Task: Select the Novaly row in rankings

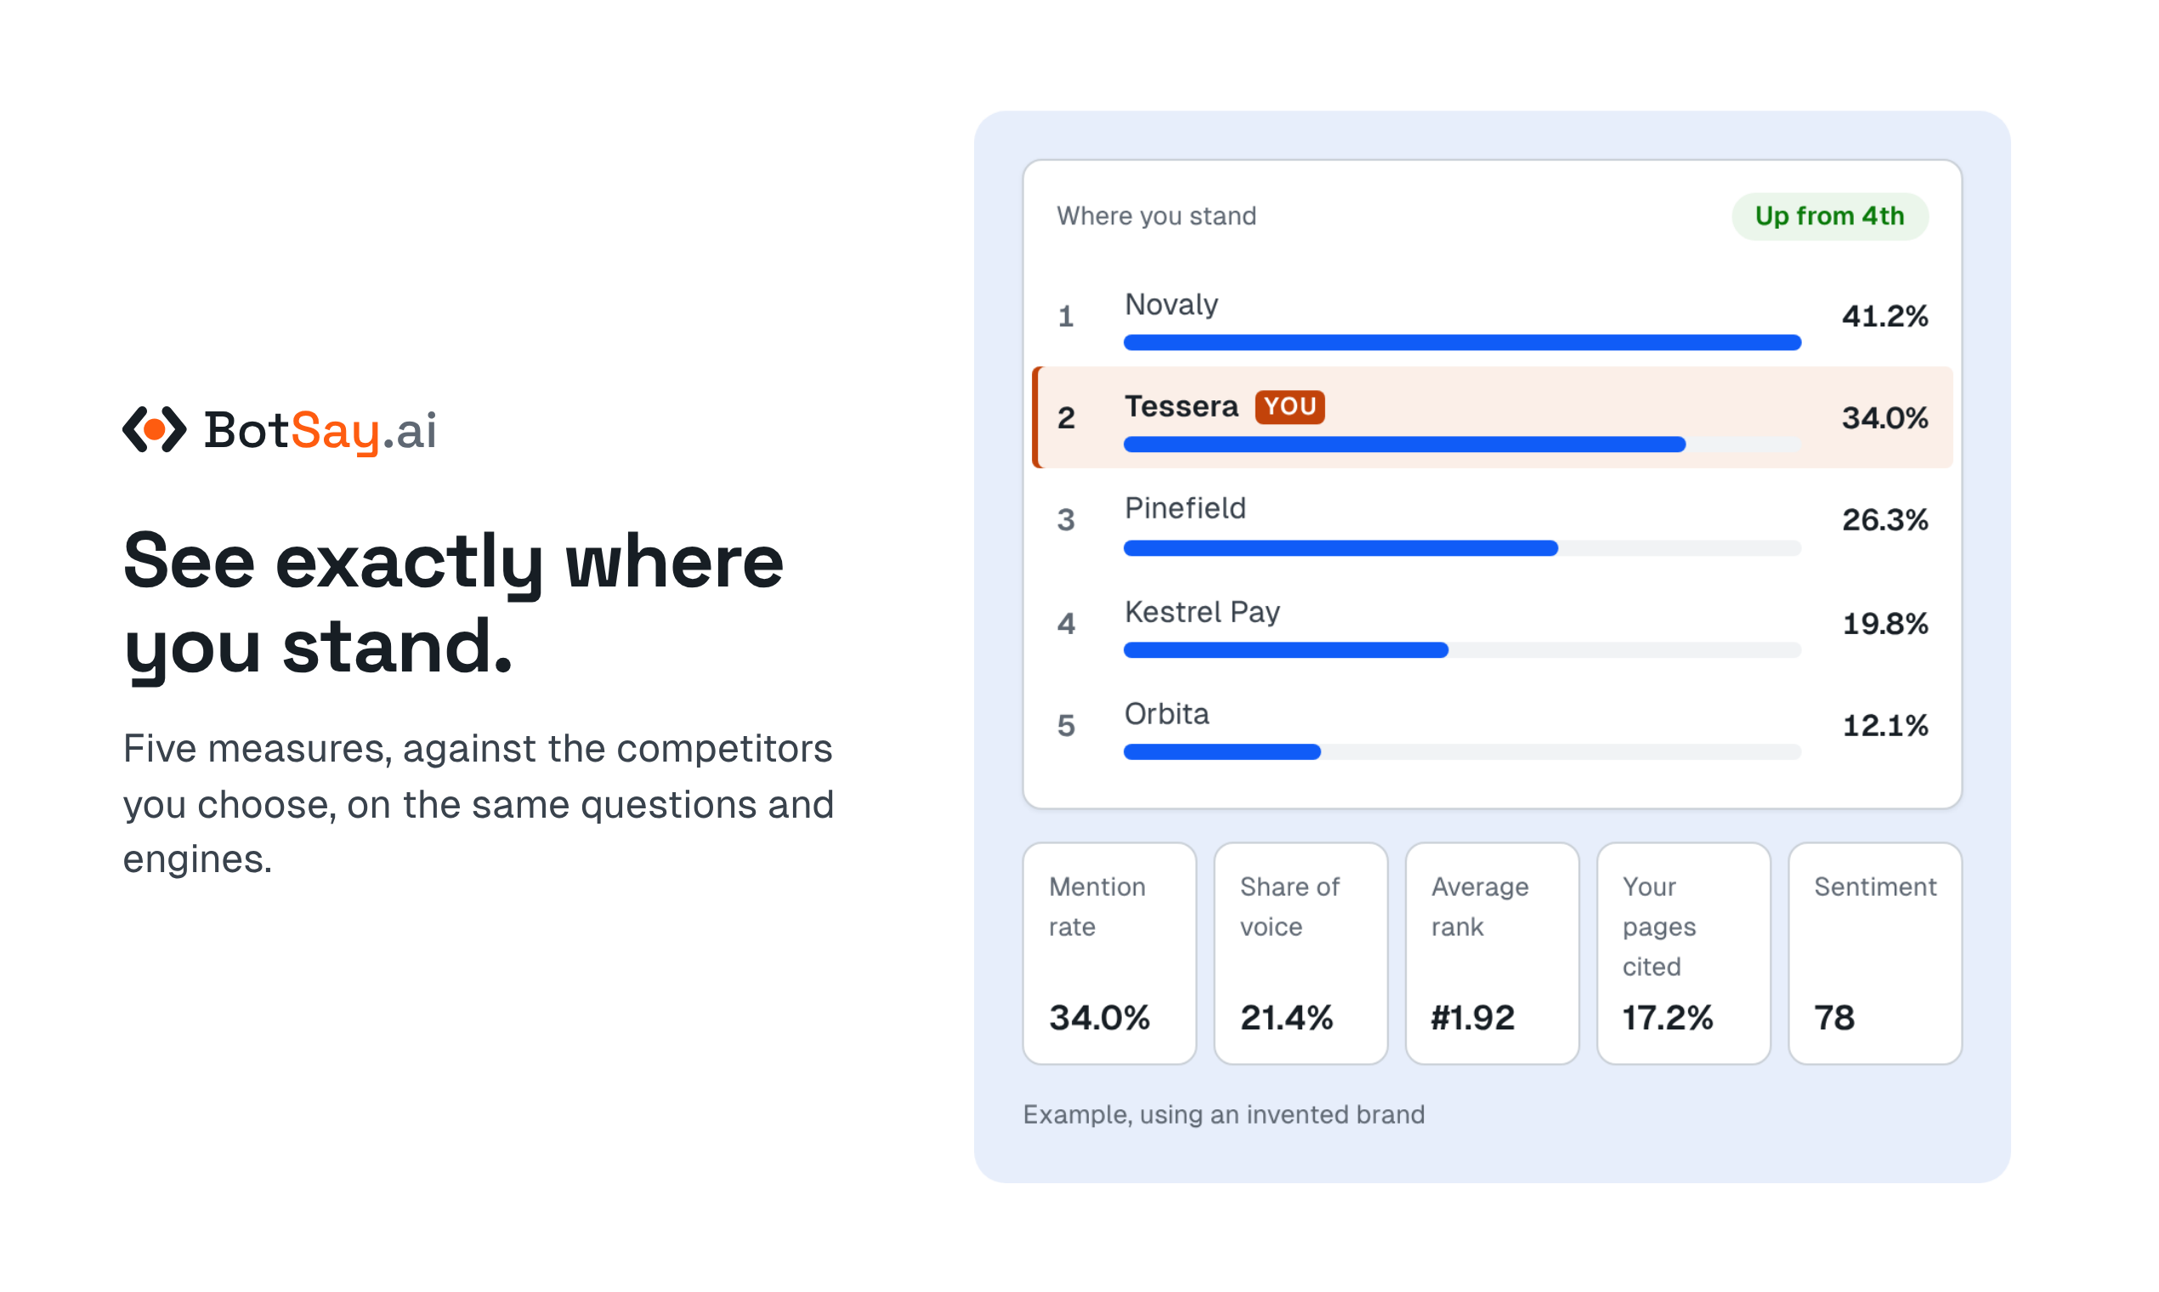Action: point(1492,316)
